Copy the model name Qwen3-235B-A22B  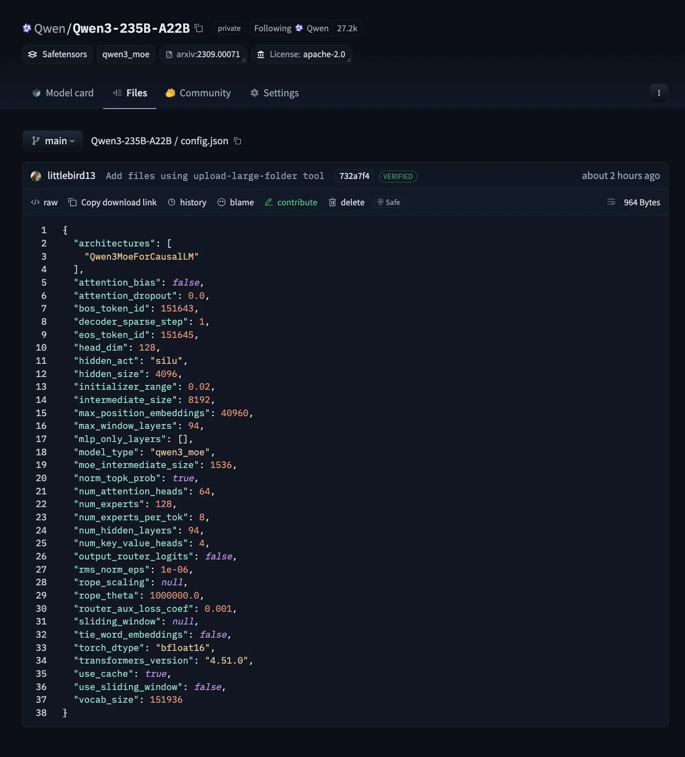point(199,28)
